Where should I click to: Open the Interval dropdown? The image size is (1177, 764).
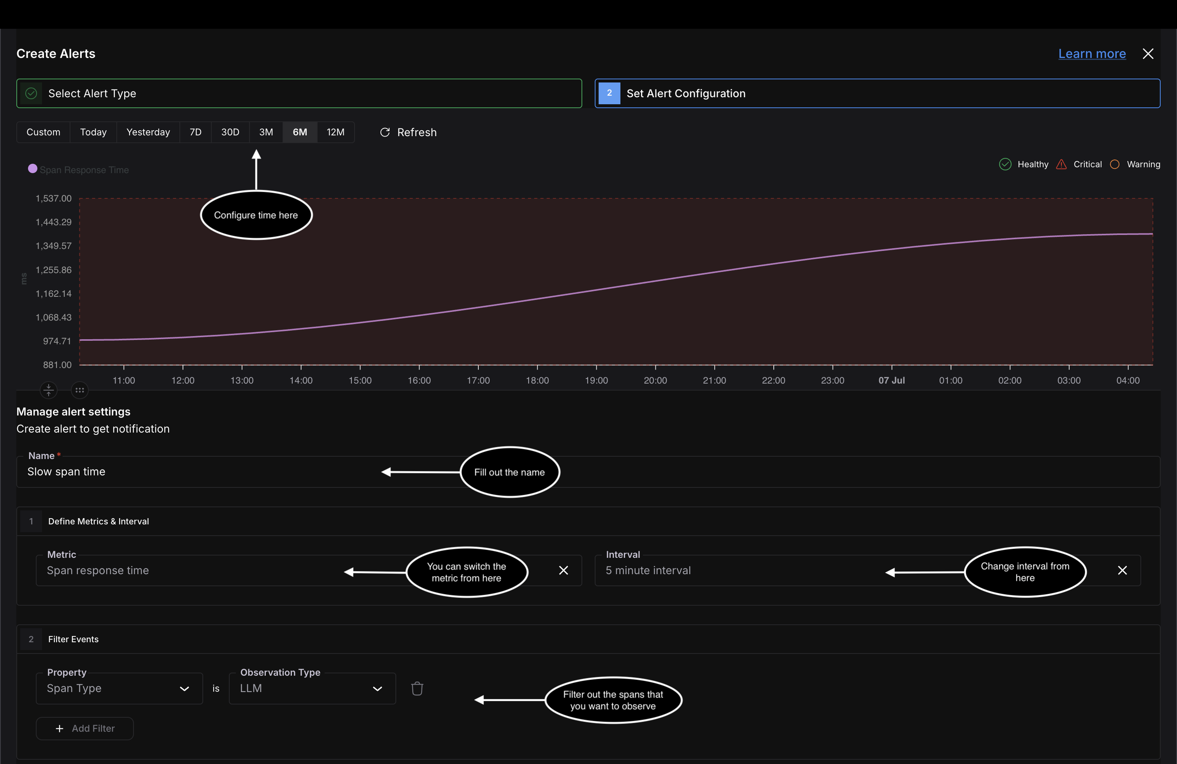(x=868, y=570)
